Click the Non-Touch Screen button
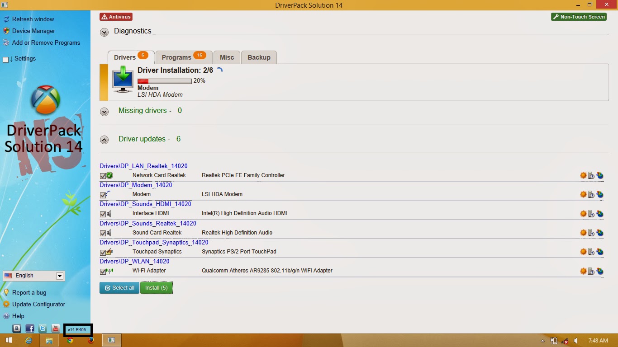Viewport: 618px width, 347px height. coord(579,17)
